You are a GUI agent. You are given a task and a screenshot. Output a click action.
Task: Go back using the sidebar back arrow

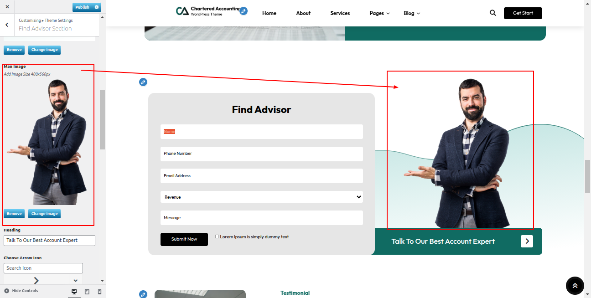click(x=7, y=25)
